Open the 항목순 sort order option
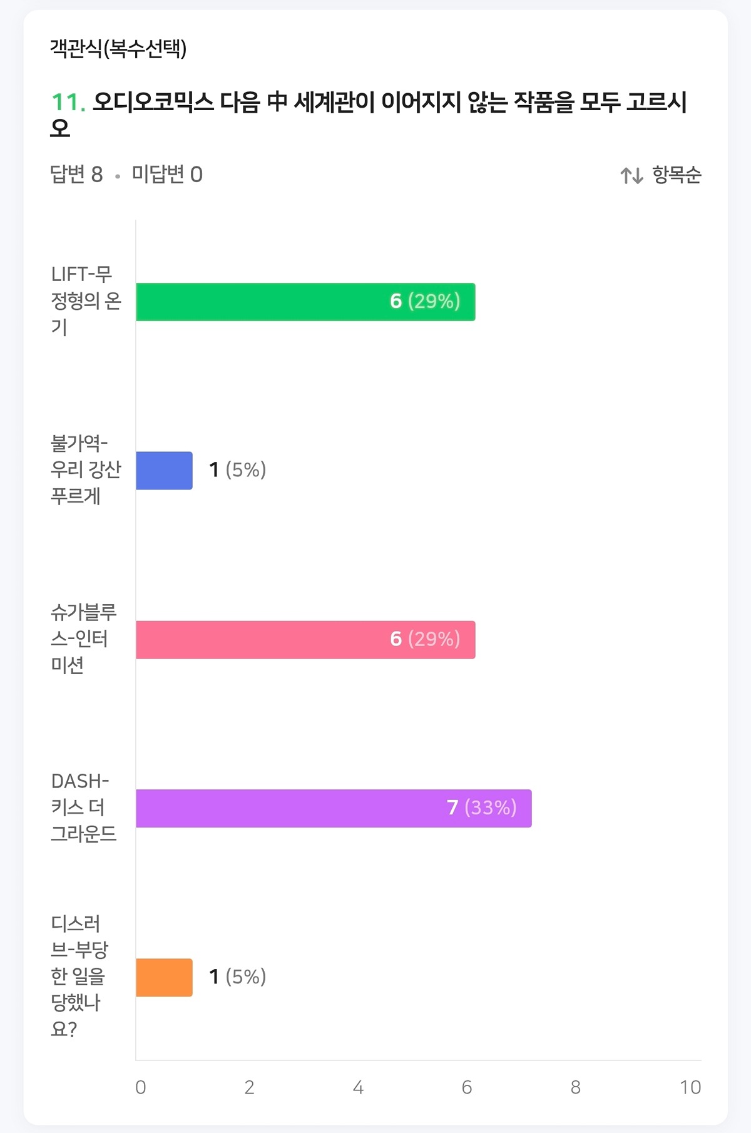The image size is (751, 1133). coord(677,175)
